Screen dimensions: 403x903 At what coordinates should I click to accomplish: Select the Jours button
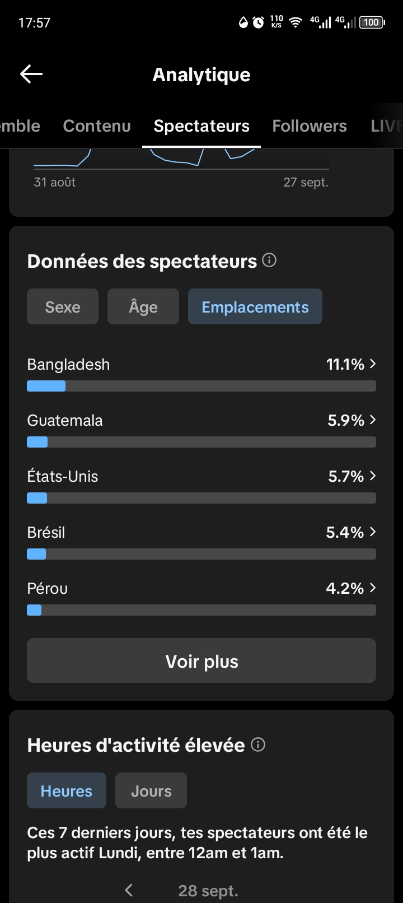point(151,790)
